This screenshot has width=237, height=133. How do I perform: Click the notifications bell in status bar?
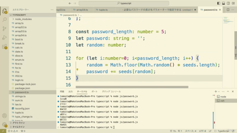[233, 131]
